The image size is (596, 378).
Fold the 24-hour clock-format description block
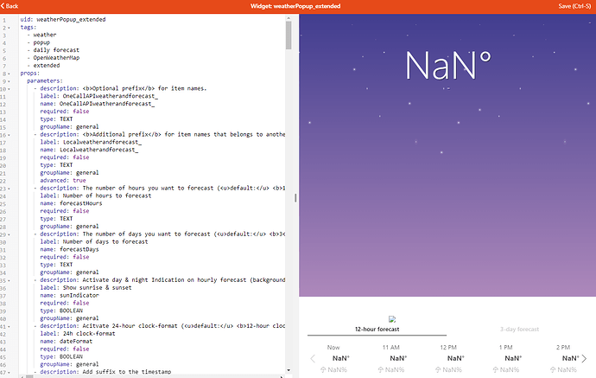point(10,327)
